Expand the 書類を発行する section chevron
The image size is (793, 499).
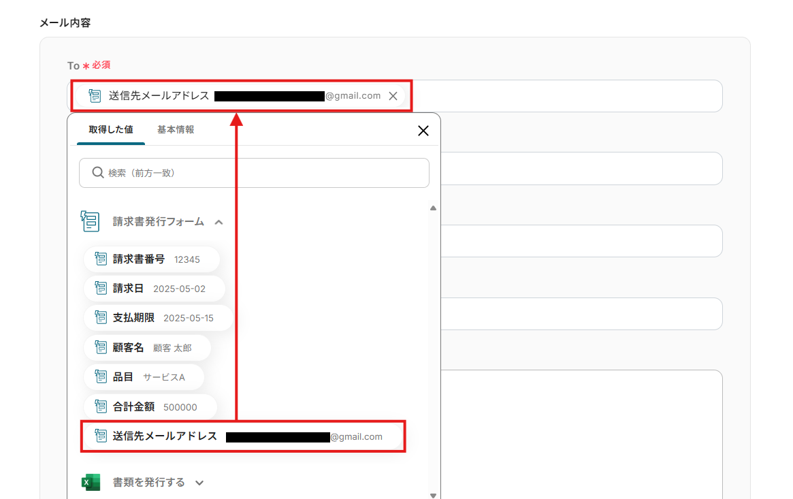click(x=199, y=483)
